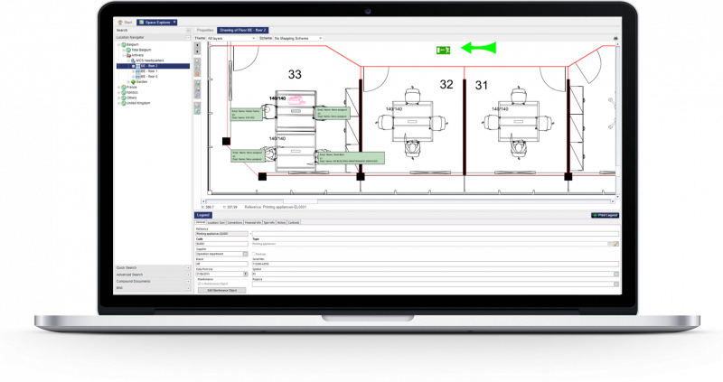Select MCS headquarters building node
The height and width of the screenshot is (382, 723).
click(x=150, y=61)
